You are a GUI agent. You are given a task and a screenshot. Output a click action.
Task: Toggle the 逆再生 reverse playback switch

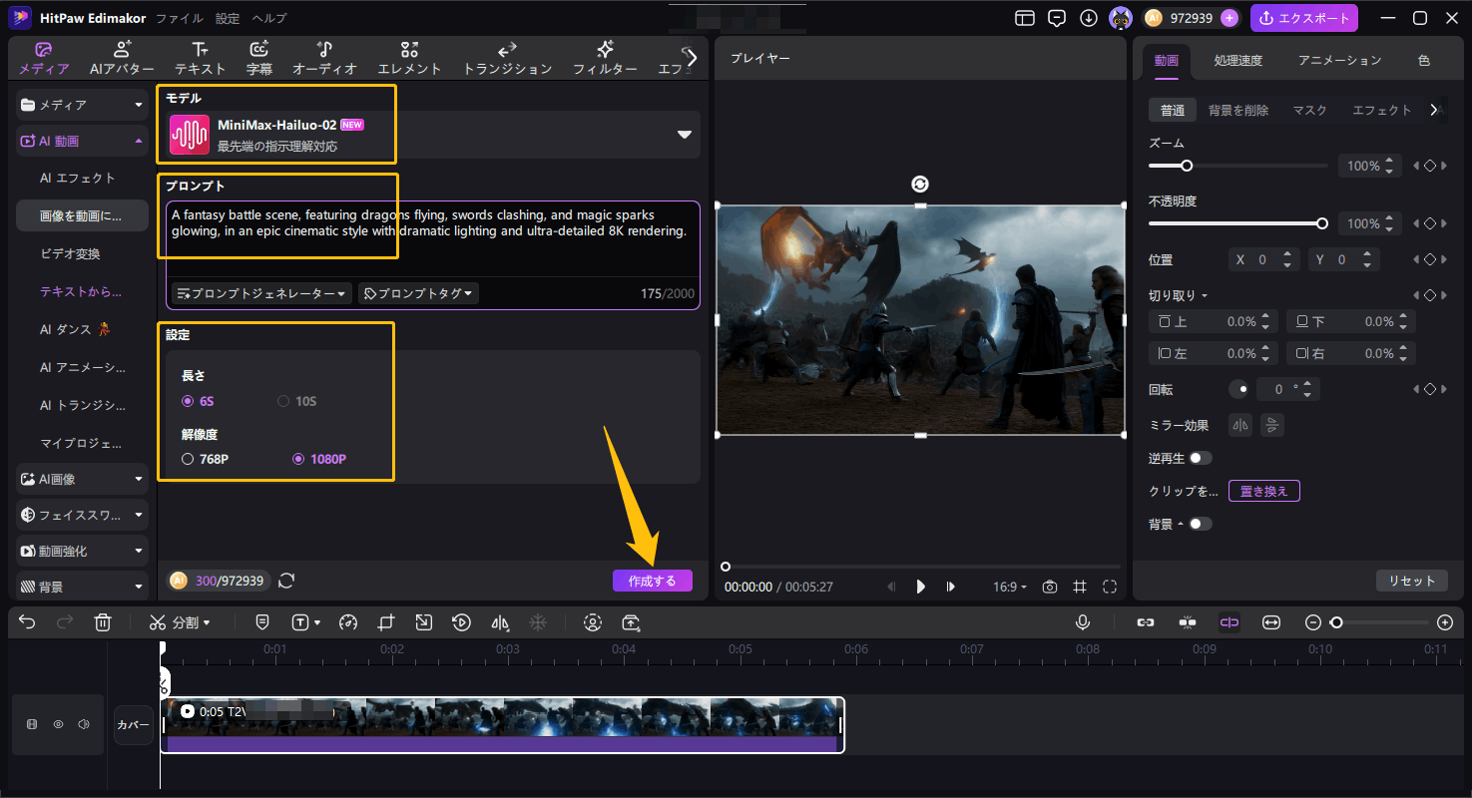click(1200, 458)
